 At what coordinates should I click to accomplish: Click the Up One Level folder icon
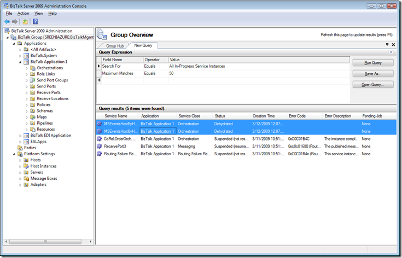pos(25,21)
